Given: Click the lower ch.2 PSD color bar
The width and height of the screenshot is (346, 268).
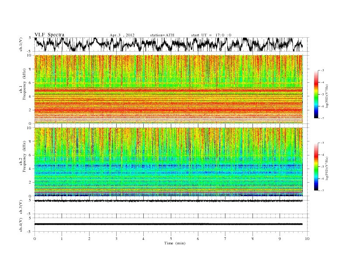Looking at the screenshot, I should [316, 166].
